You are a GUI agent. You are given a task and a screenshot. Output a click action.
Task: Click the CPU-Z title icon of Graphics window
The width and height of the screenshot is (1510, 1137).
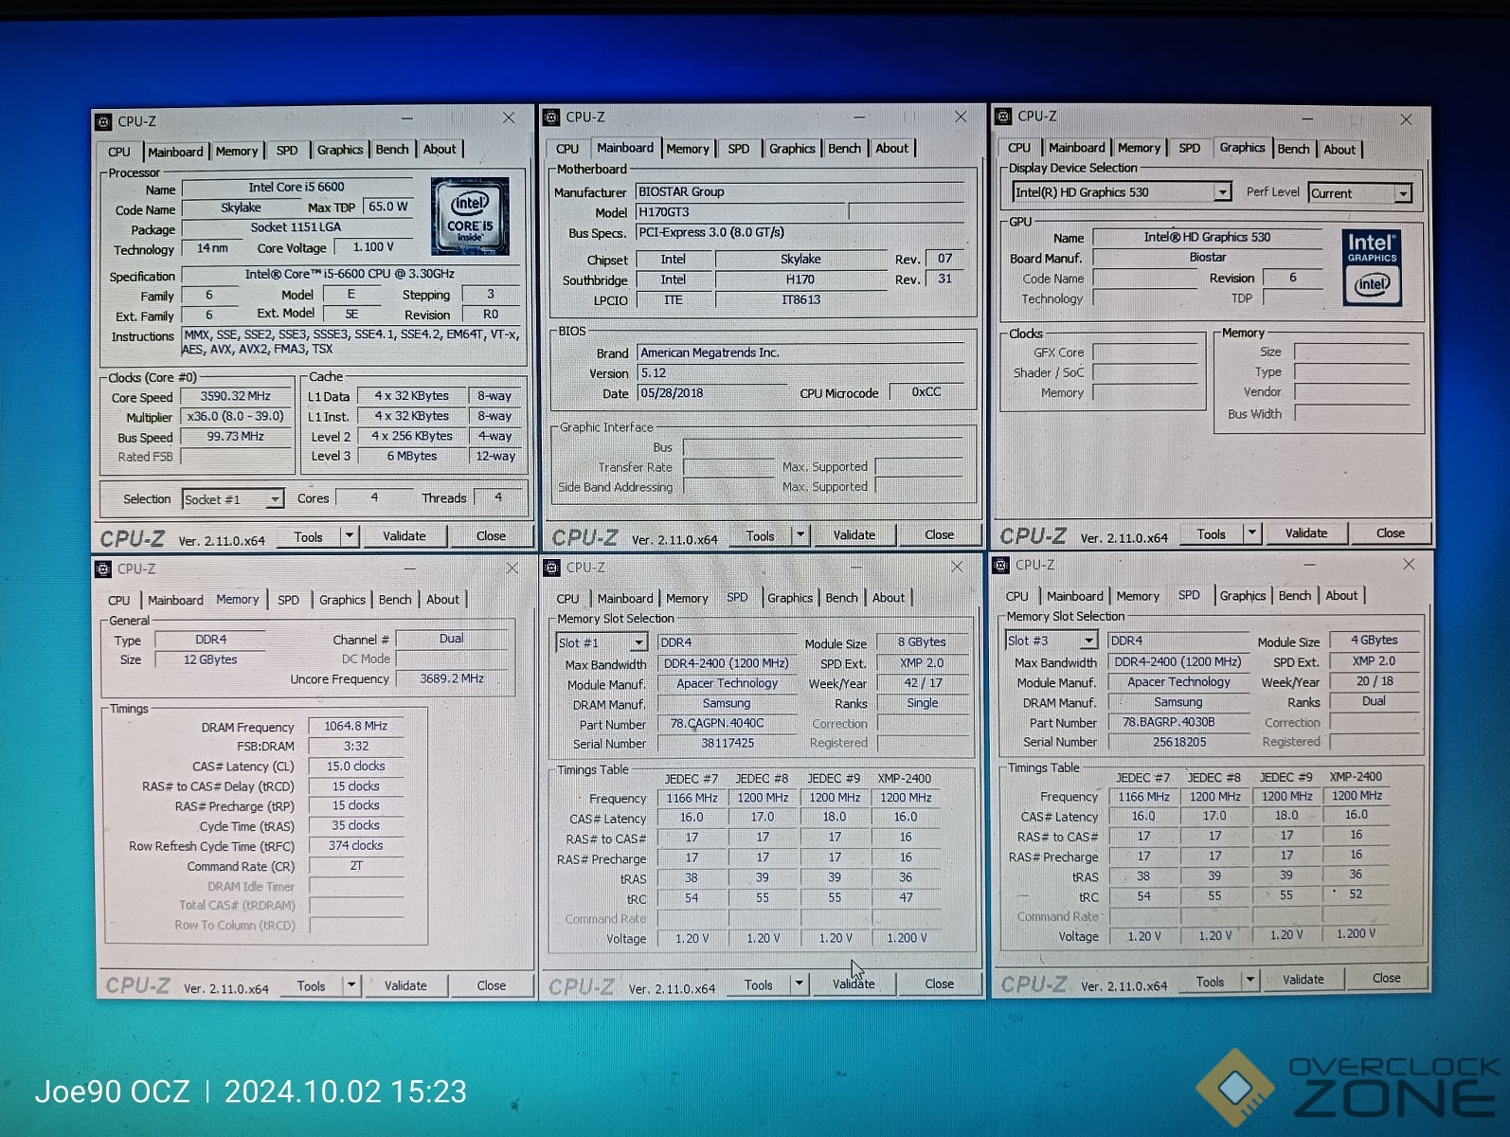[x=1003, y=117]
